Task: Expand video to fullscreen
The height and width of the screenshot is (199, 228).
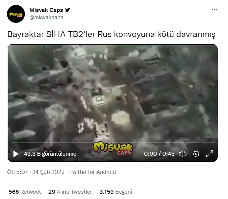Action: point(209,154)
